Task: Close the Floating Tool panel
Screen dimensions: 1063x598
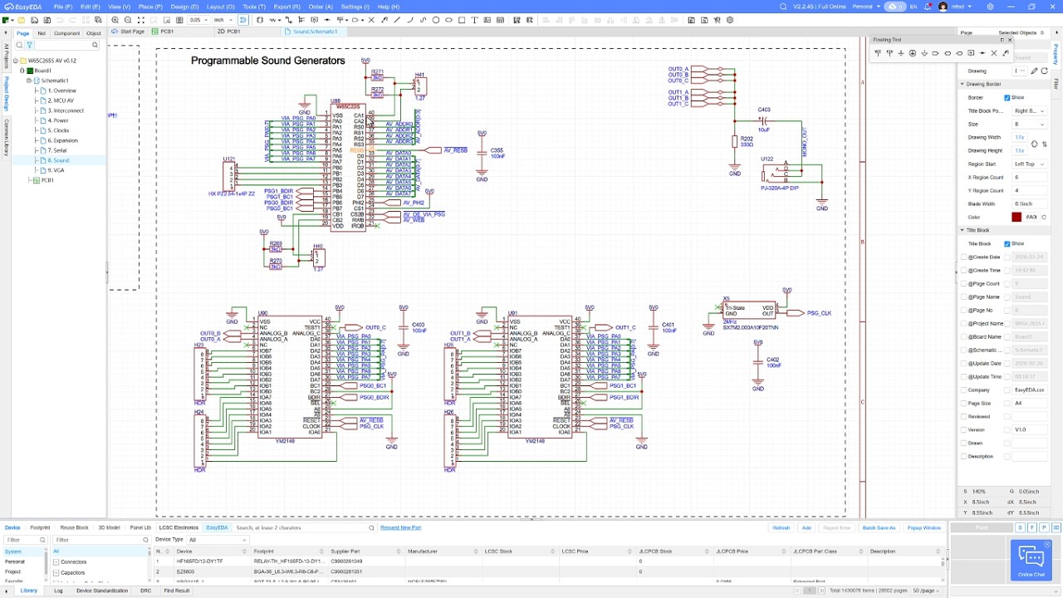Action: (x=1010, y=40)
